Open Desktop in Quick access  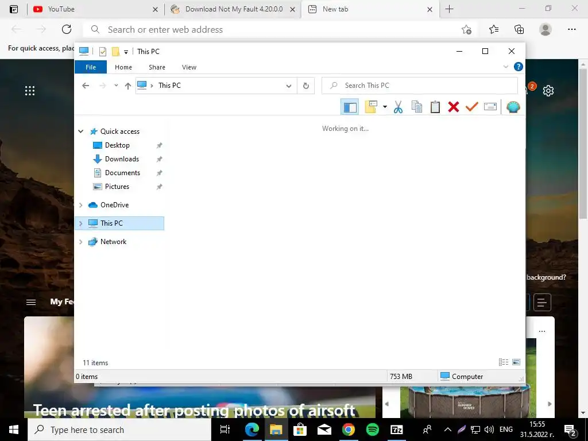pos(117,145)
